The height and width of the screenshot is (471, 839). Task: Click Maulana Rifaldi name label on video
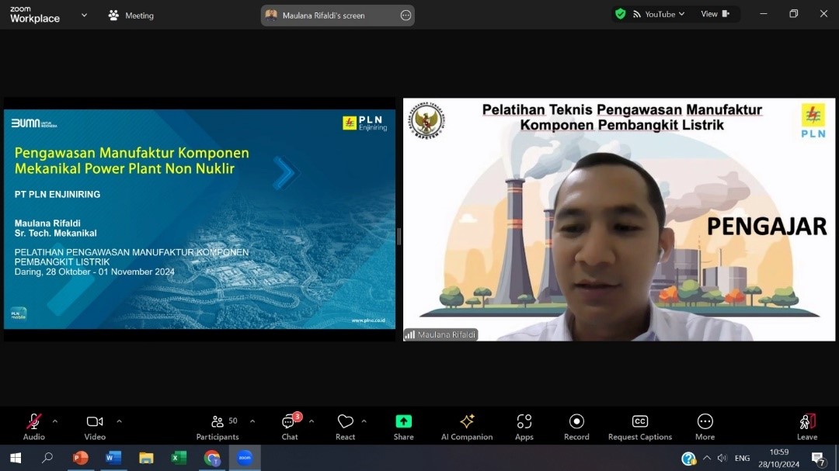tap(441, 334)
